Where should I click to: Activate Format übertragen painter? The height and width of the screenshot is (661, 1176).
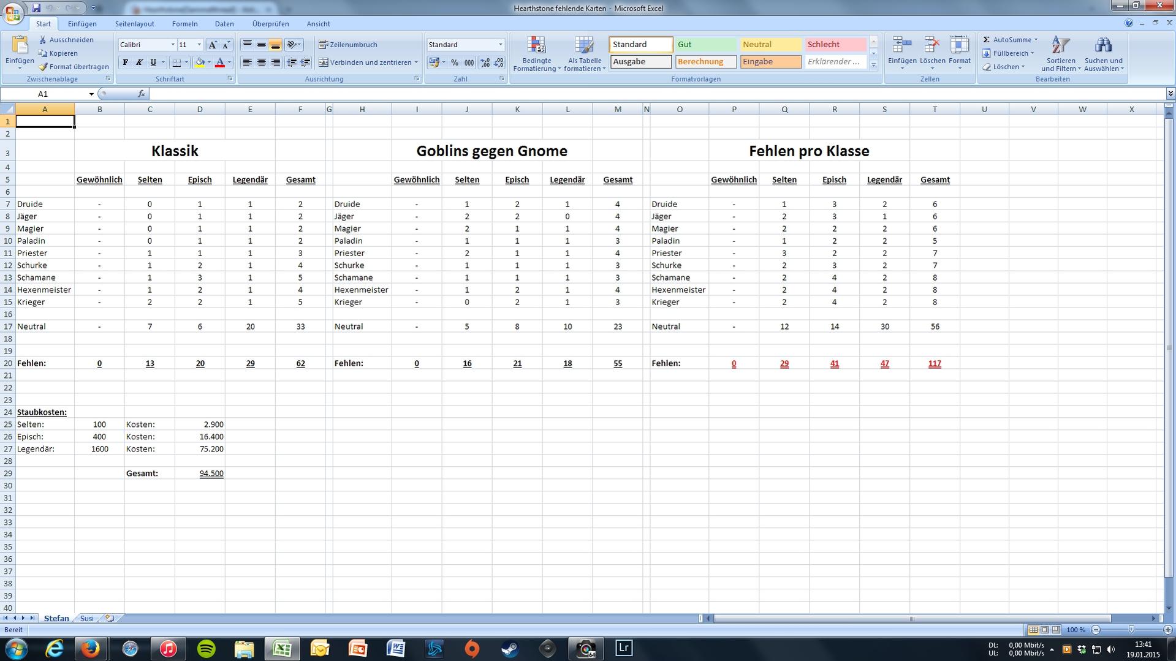(x=74, y=67)
